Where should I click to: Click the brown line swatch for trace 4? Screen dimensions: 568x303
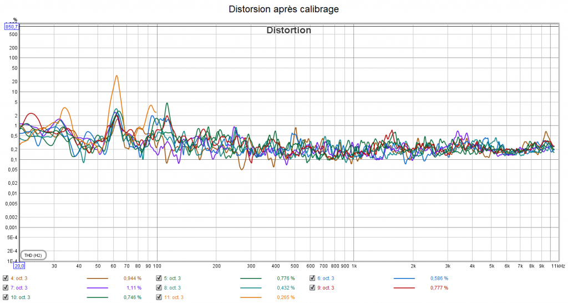[x=98, y=279]
